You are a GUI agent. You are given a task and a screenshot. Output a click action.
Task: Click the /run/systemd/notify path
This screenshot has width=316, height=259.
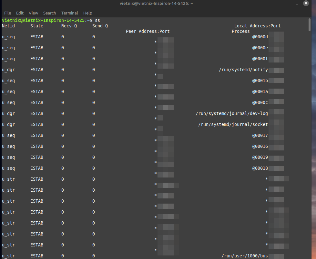point(243,70)
